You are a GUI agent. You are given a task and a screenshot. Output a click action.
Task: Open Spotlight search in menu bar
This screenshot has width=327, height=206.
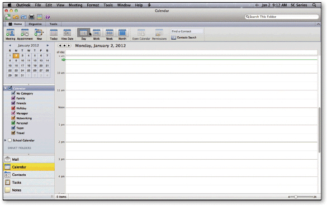pos(314,5)
